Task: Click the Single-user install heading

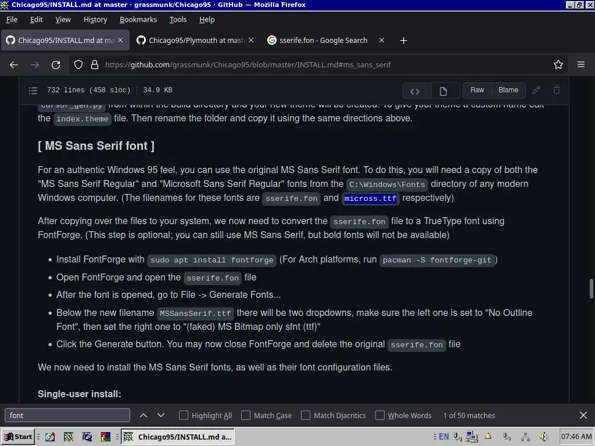Action: (x=80, y=394)
